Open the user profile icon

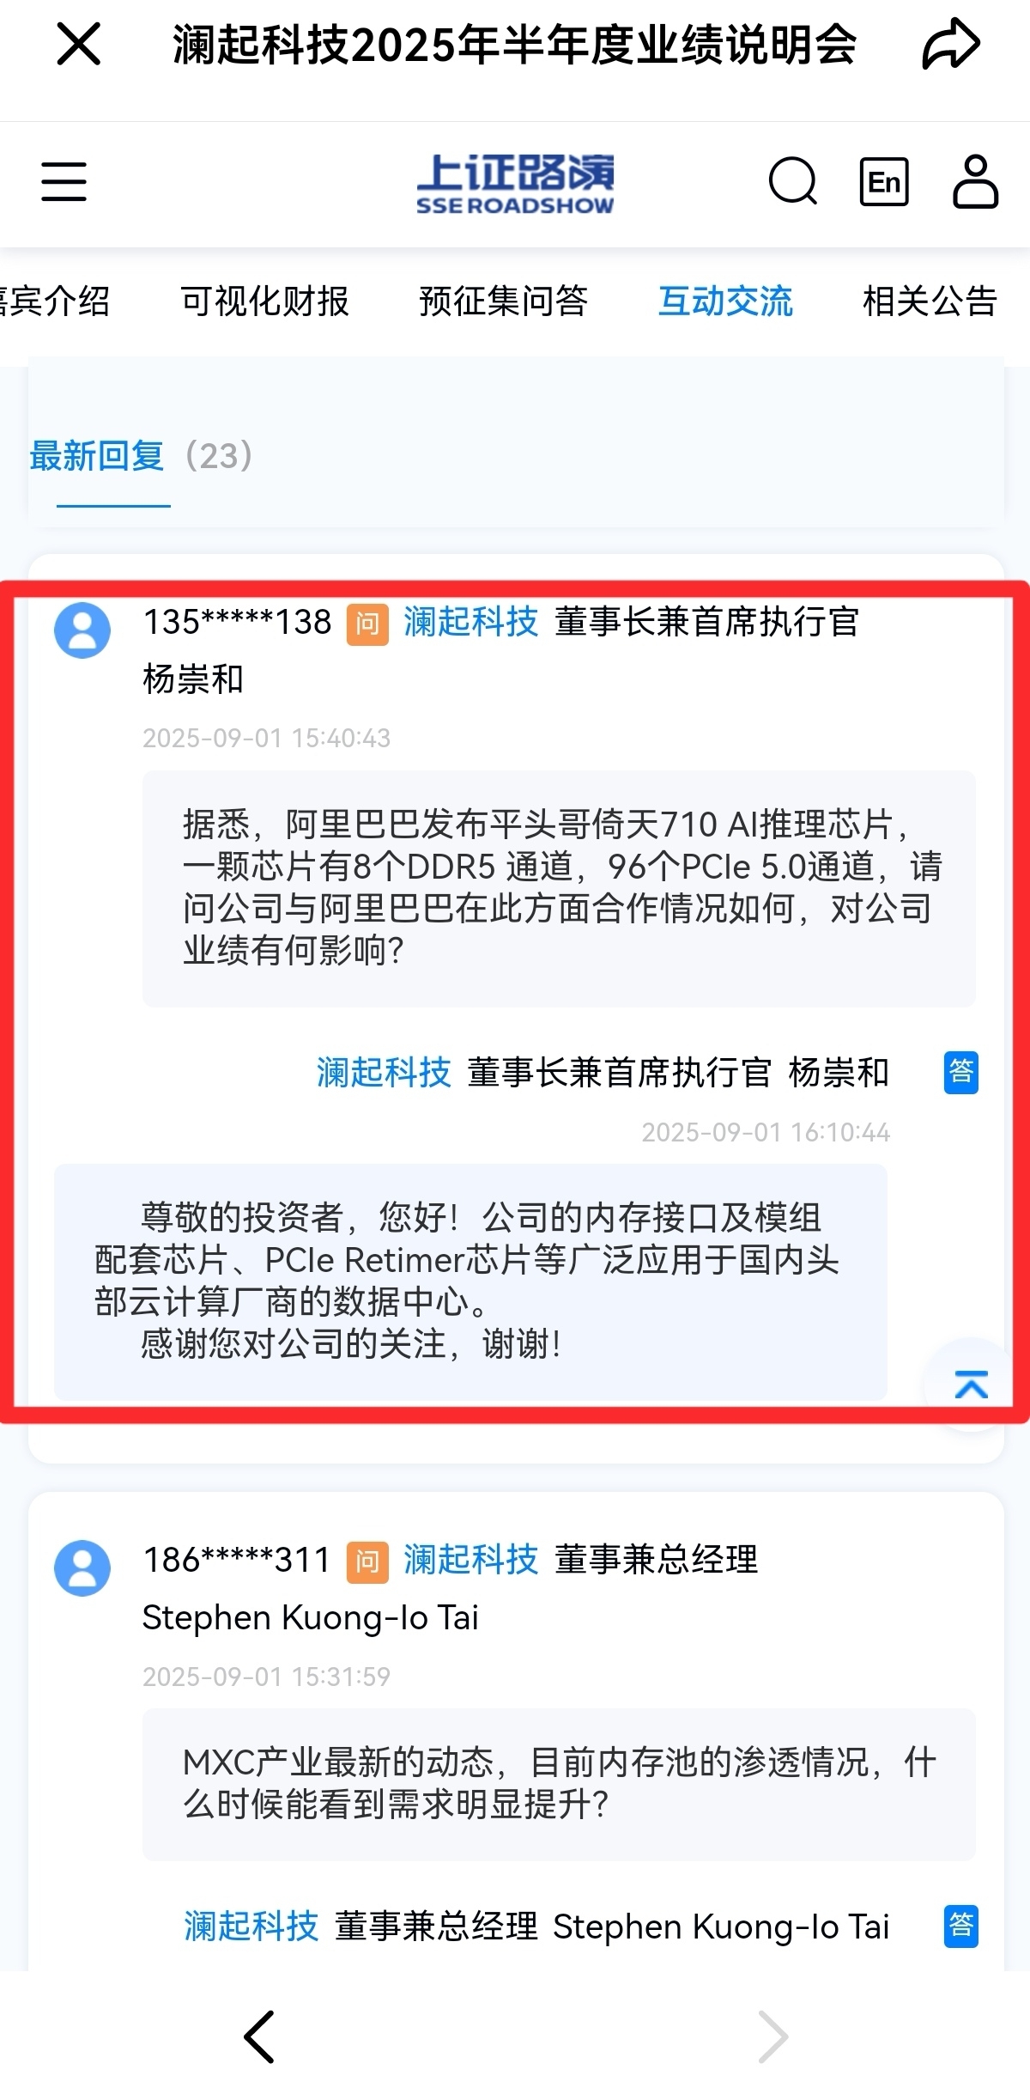click(976, 181)
